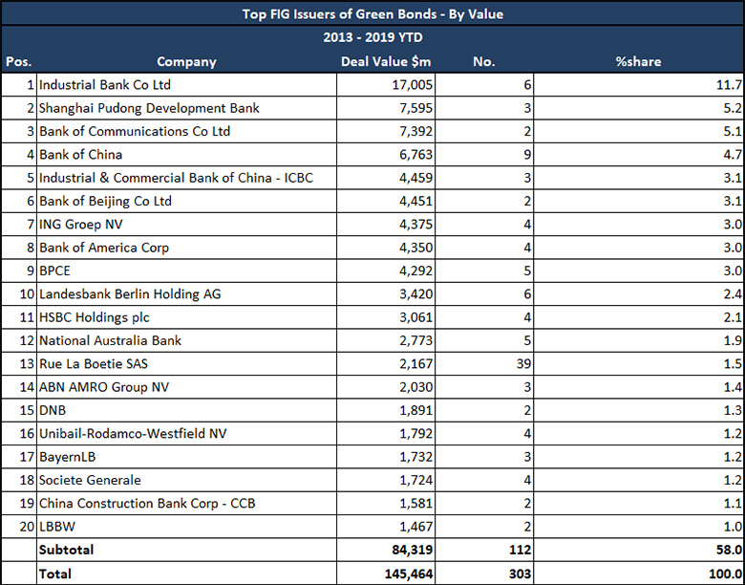Click the 4.7 share cell
Screen dimensions: 745x585
pyautogui.click(x=639, y=155)
